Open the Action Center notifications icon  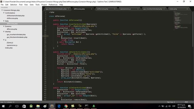pyautogui.click(x=189, y=106)
